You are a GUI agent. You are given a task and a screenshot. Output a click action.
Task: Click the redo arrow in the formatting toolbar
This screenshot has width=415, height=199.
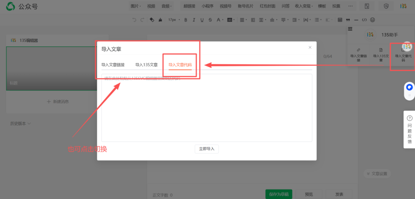(x=142, y=20)
